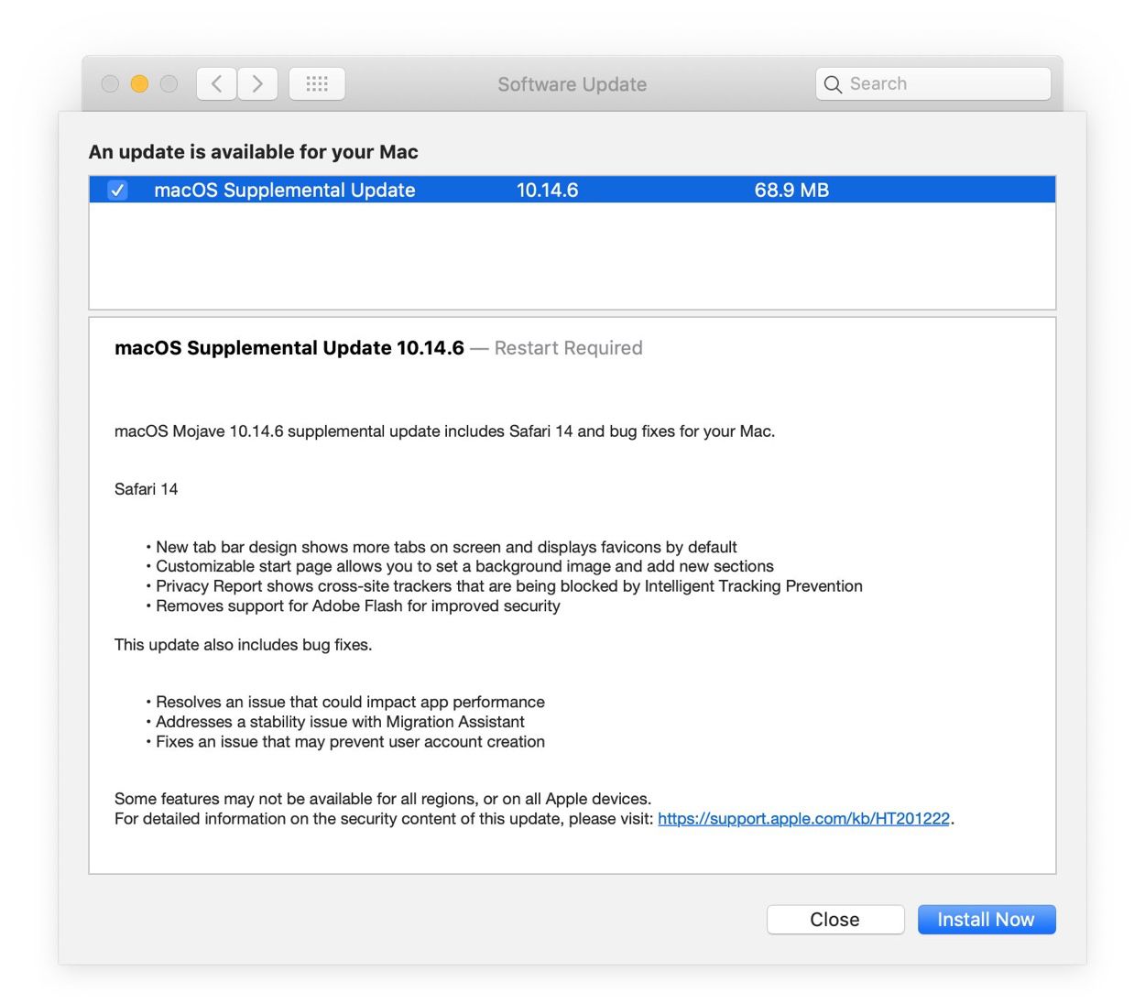Click the blue checkmark beside macOS Supplemental Update
This screenshot has height=1004, width=1145.
117,191
